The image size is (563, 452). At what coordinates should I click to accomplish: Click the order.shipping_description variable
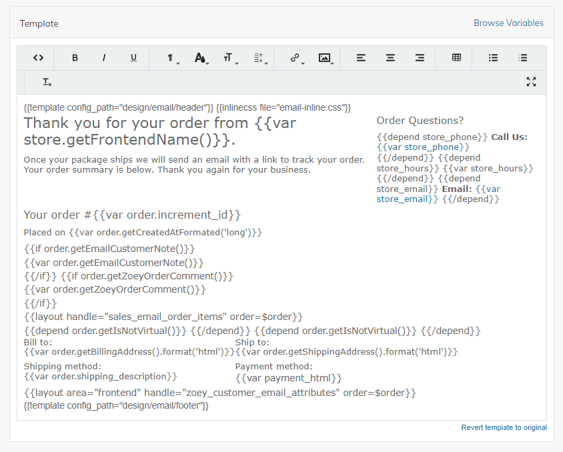click(x=101, y=376)
